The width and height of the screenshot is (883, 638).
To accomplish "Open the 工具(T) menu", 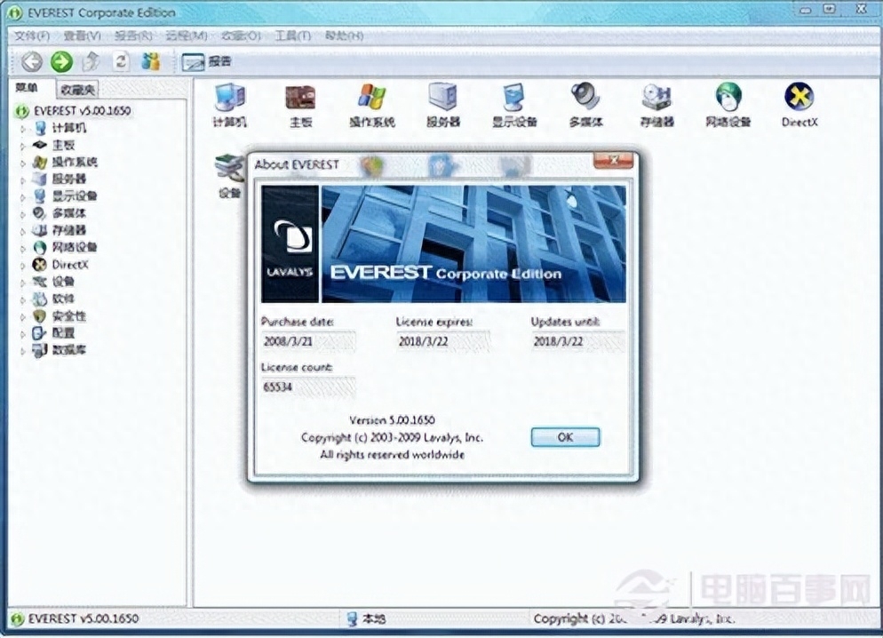I will (x=292, y=36).
